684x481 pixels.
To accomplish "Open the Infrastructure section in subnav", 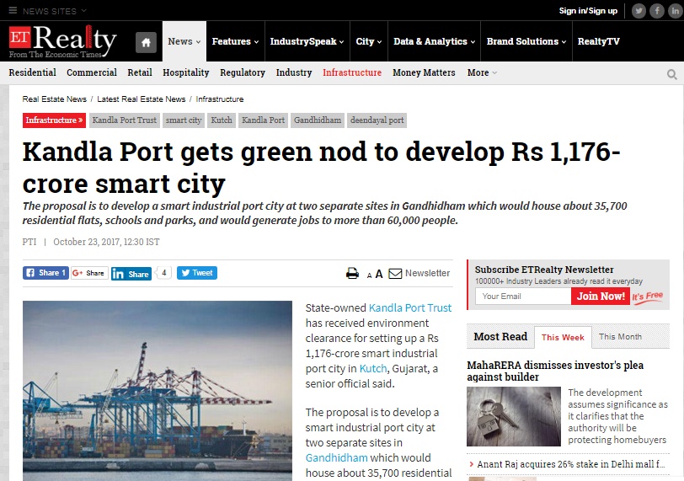I will pos(352,72).
